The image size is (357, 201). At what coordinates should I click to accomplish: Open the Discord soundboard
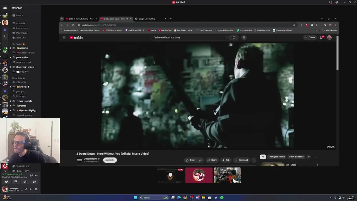tap(34, 182)
